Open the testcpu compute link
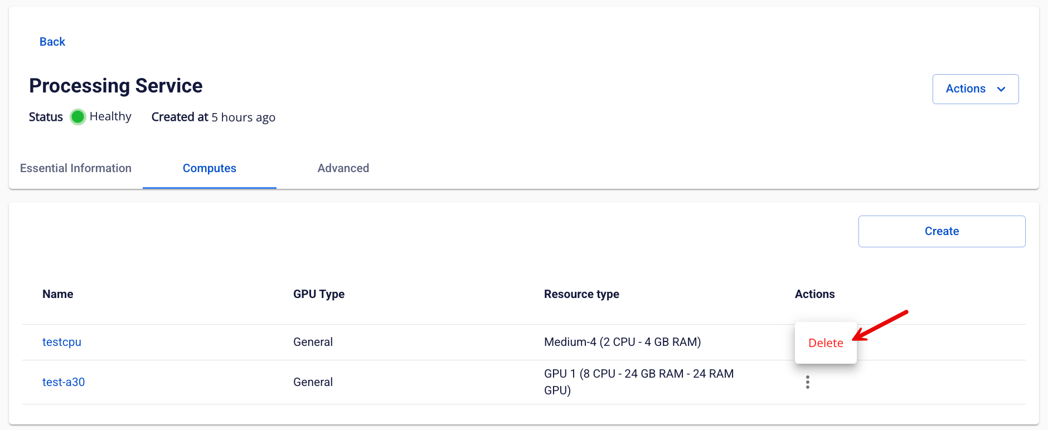The width and height of the screenshot is (1048, 430). tap(62, 342)
